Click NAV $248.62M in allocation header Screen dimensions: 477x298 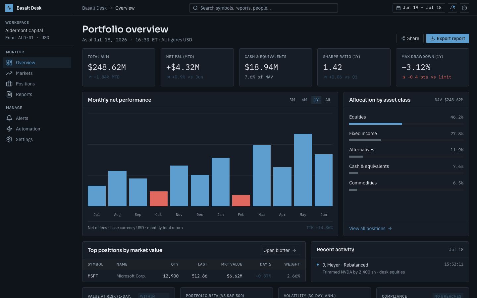pyautogui.click(x=449, y=100)
